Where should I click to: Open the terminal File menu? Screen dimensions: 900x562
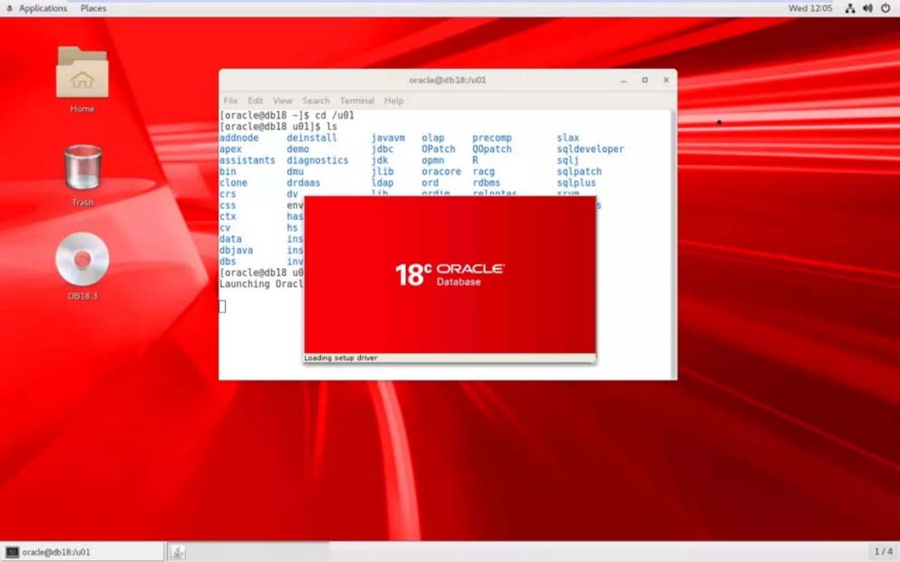[x=230, y=100]
